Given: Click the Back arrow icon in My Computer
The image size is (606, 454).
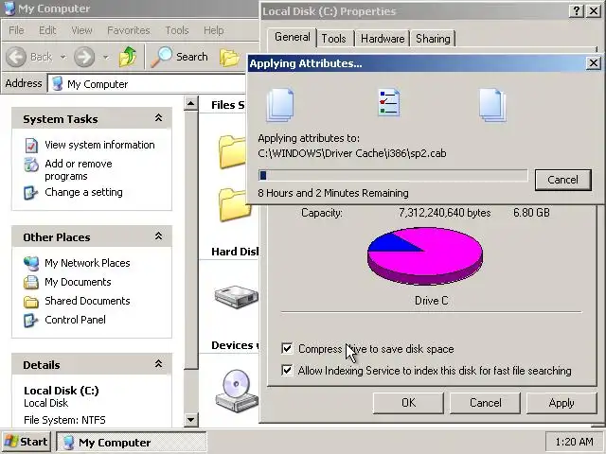Looking at the screenshot, I should click(16, 57).
